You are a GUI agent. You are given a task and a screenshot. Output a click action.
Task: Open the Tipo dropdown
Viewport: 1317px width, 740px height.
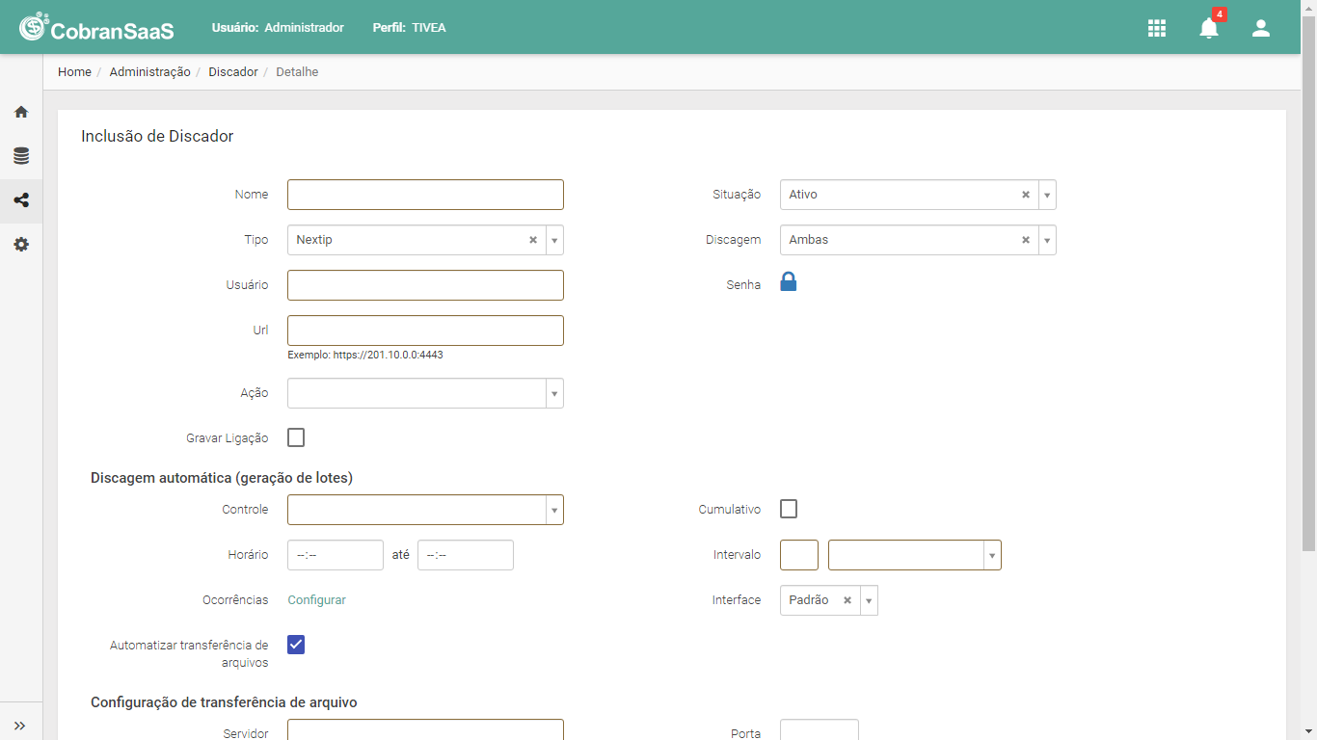point(554,240)
